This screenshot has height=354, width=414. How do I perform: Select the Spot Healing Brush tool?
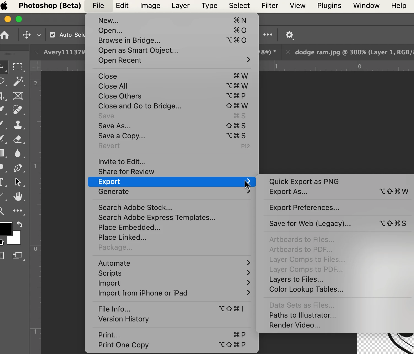(x=18, y=110)
